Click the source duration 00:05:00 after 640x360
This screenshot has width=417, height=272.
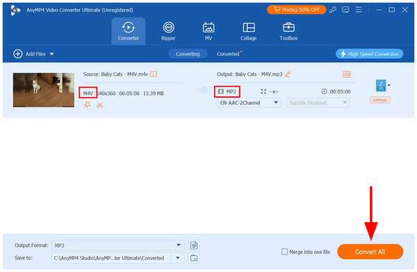pos(129,93)
